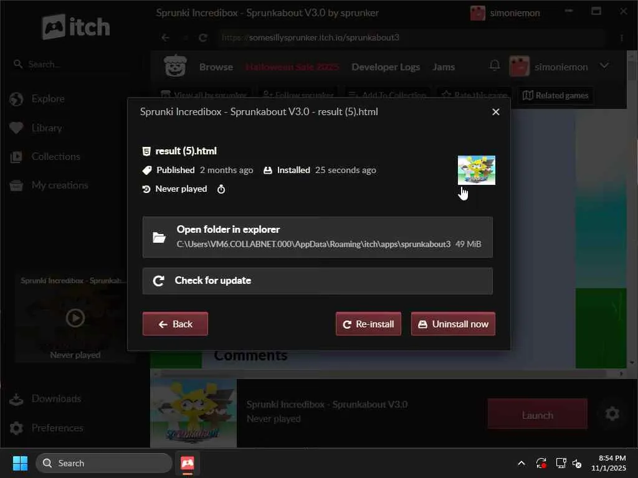Viewport: 638px width, 478px height.
Task: Click the itch app taskbar icon
Action: (x=187, y=463)
